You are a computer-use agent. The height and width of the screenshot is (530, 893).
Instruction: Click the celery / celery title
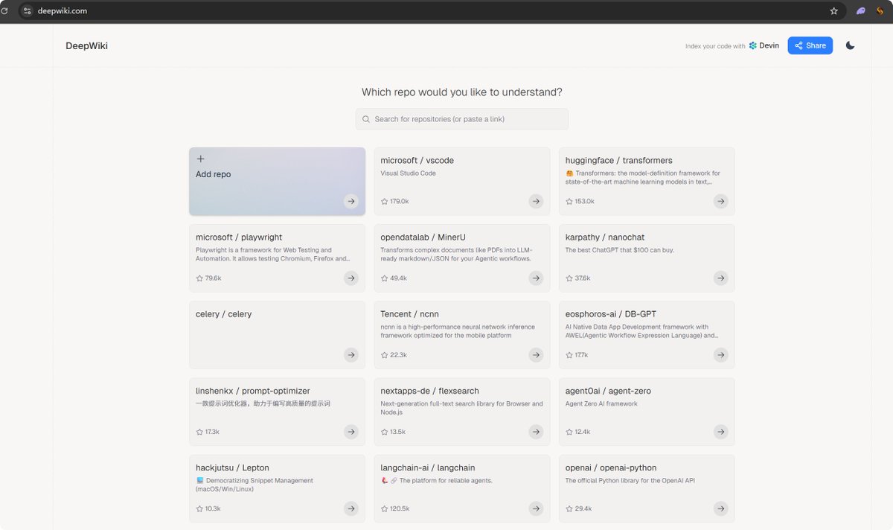click(x=224, y=314)
